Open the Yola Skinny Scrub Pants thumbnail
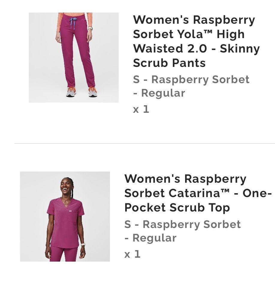Viewport: 275px width, 282px height. pos(73,57)
